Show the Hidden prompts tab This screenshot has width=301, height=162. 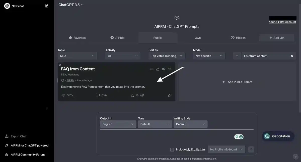(x=238, y=38)
